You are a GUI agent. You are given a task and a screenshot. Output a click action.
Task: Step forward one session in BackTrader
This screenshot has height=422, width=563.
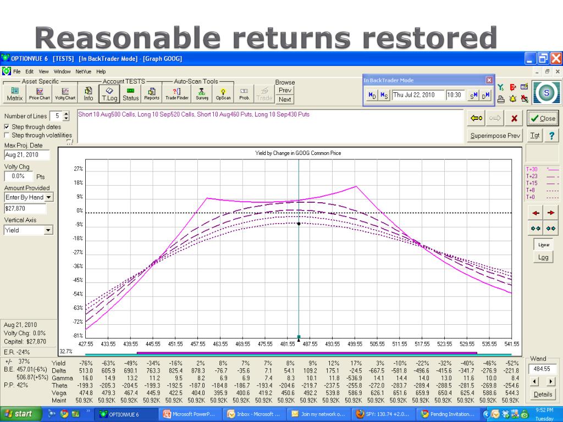pos(473,96)
